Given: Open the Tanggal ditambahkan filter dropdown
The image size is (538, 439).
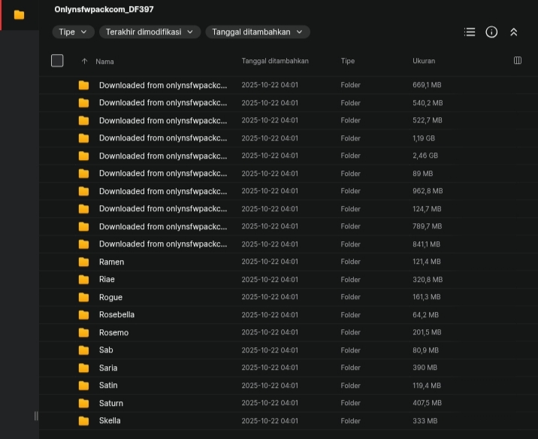Looking at the screenshot, I should [x=257, y=32].
